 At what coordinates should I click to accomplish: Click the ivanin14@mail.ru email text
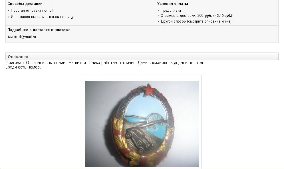[x=22, y=37]
